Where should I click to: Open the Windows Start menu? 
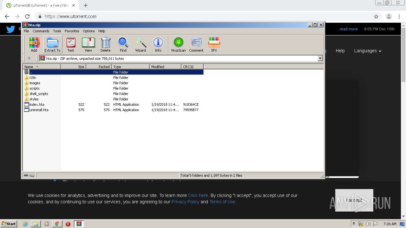(x=9, y=224)
